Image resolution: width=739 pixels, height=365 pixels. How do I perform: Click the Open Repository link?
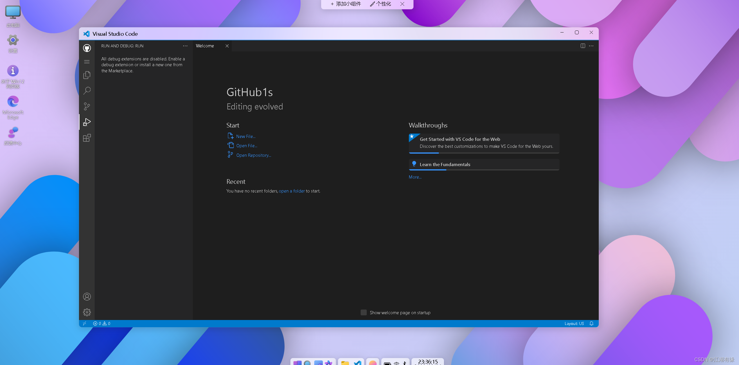click(x=253, y=155)
